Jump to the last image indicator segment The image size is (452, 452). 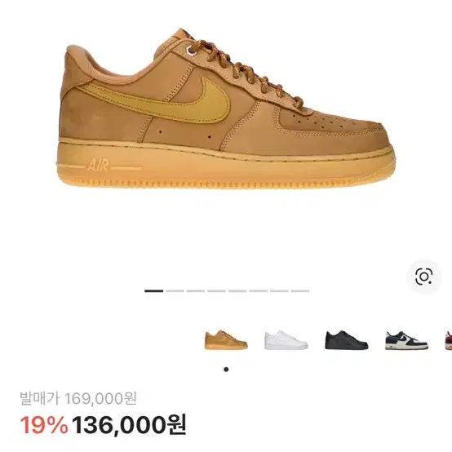point(300,290)
